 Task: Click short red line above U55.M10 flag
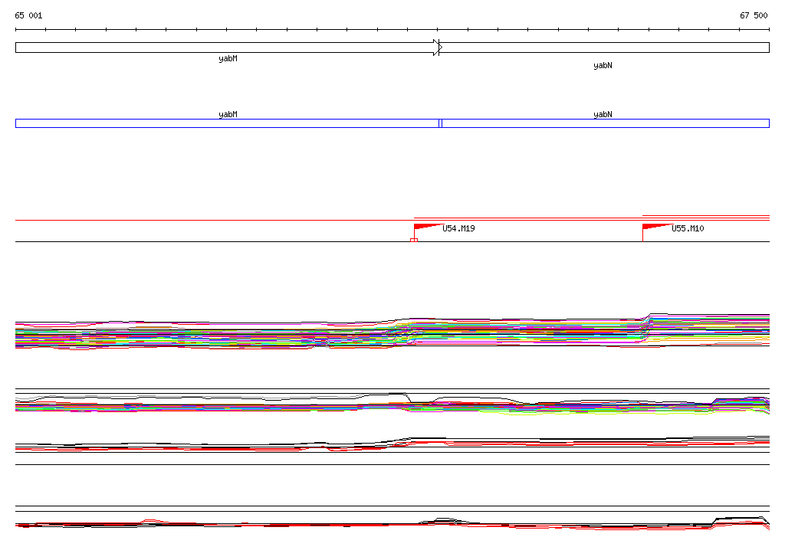(705, 216)
